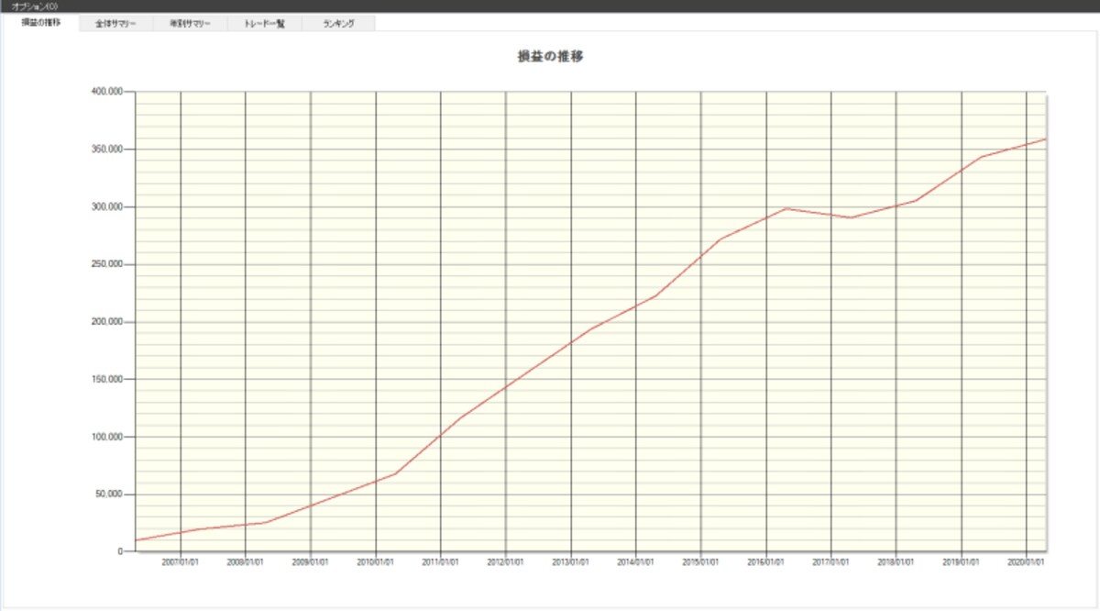Click the 2013/01/01 x-axis label
Screen dimensions: 1100x611
point(571,561)
